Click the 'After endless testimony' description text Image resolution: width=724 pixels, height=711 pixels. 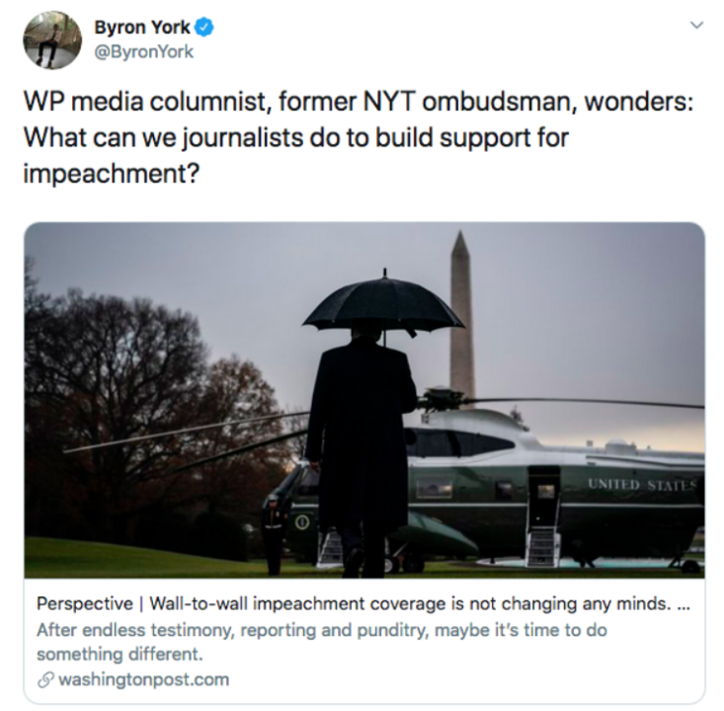click(322, 642)
